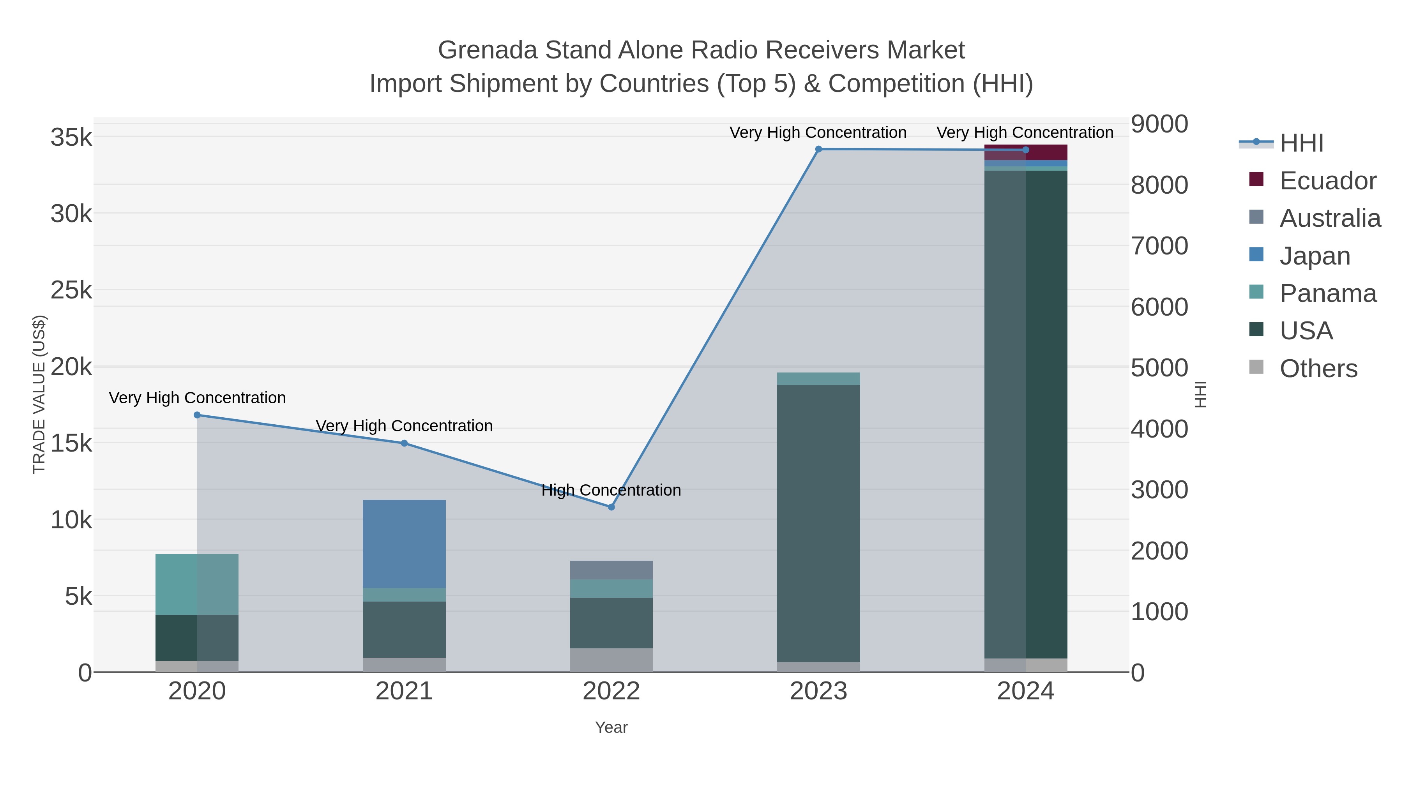
Task: Toggle the HHI legend entry
Action: 1281,143
